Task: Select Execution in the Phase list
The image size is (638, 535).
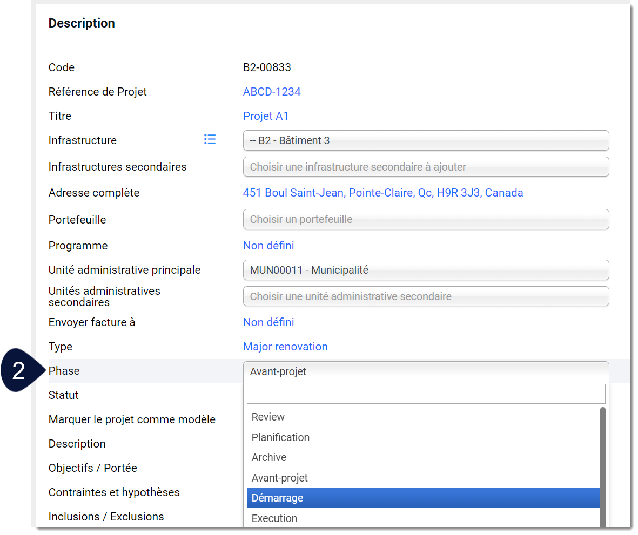Action: point(423,518)
